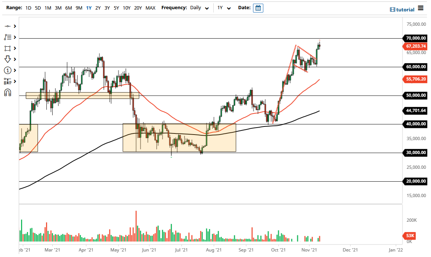Select the trend line drawing tool
The image size is (431, 257).
[x=7, y=26]
